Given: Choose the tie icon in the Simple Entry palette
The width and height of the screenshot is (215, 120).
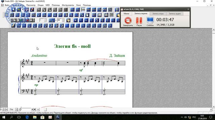Looking at the screenshot, I should pos(99,25).
